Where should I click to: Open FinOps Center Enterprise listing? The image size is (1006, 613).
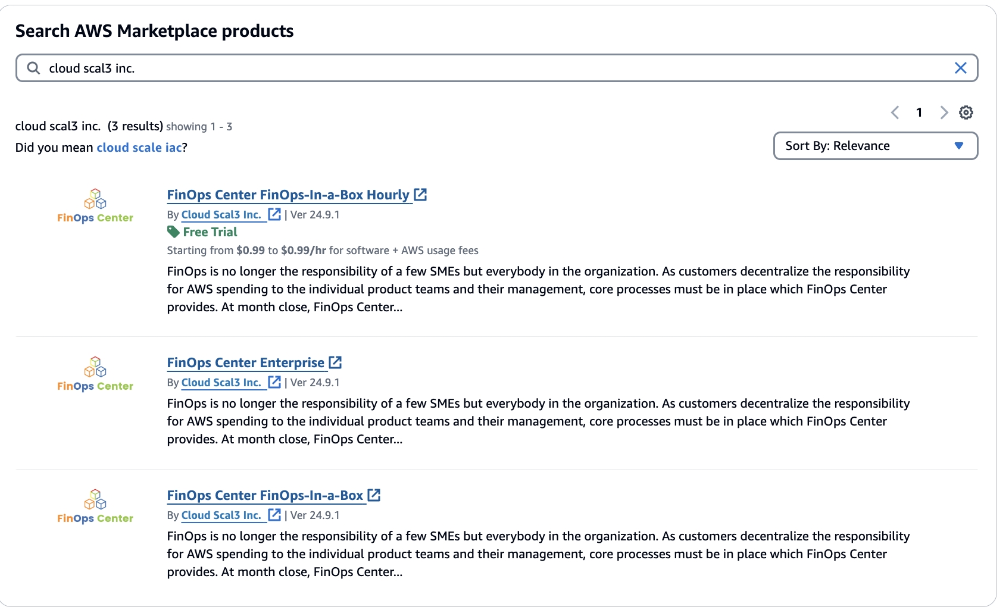click(245, 363)
